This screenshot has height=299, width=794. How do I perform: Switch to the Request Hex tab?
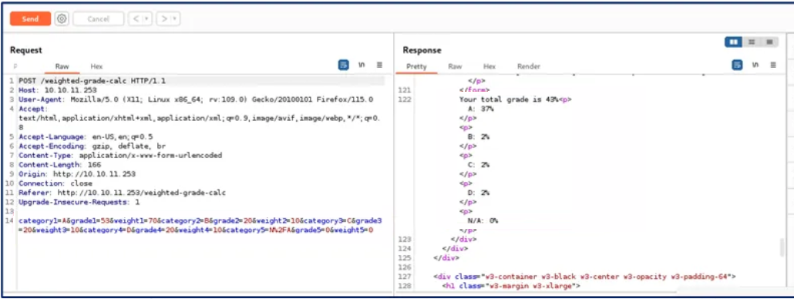96,66
